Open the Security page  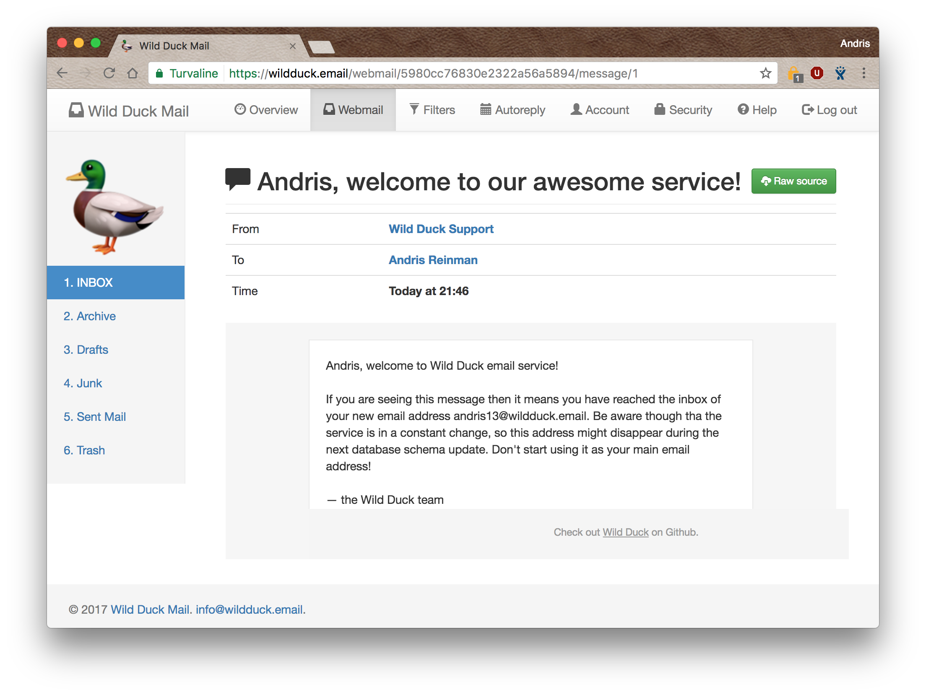(683, 110)
